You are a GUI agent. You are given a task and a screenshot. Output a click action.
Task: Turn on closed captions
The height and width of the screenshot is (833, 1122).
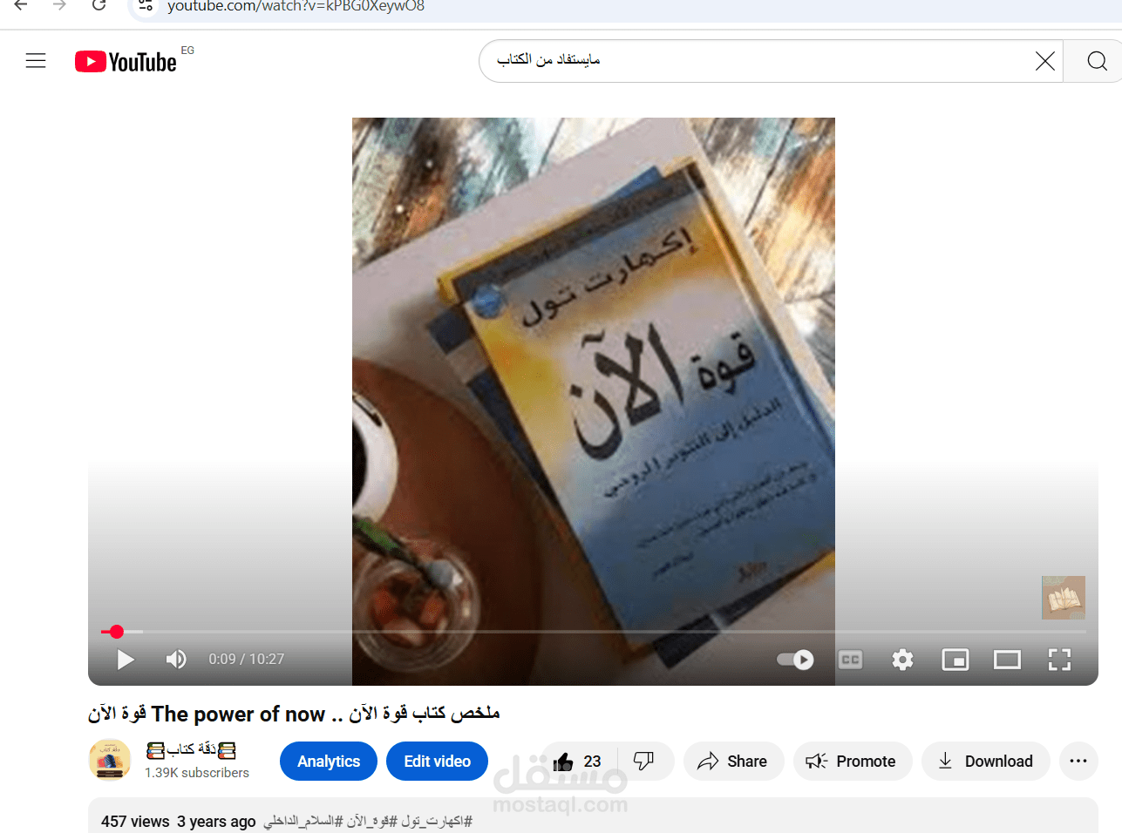tap(850, 660)
